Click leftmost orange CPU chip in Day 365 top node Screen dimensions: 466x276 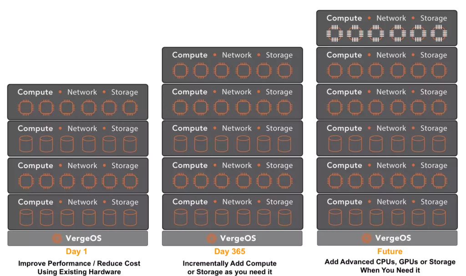(180, 70)
